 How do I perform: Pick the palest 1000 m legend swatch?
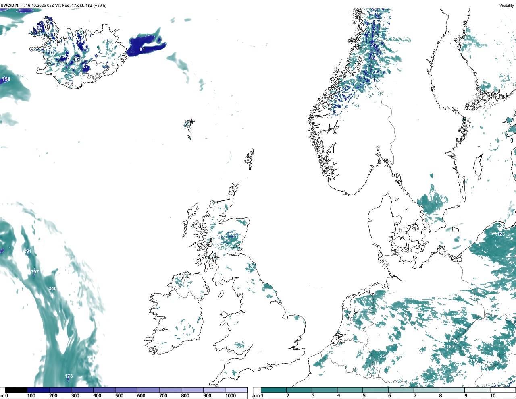pyautogui.click(x=236, y=390)
